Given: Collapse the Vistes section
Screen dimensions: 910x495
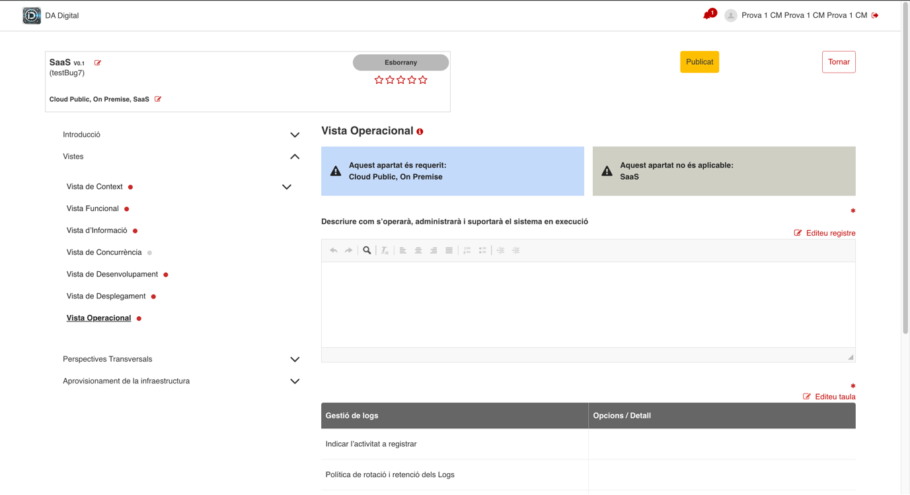Looking at the screenshot, I should click(295, 156).
